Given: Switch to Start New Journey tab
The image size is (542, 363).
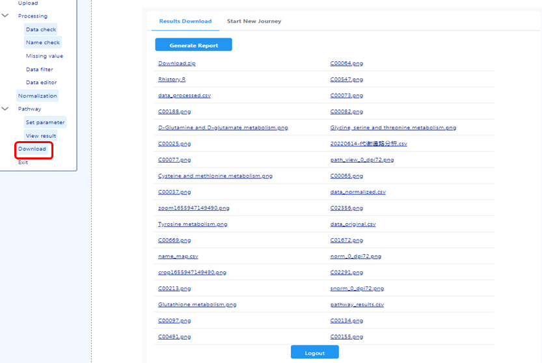Looking at the screenshot, I should [254, 21].
